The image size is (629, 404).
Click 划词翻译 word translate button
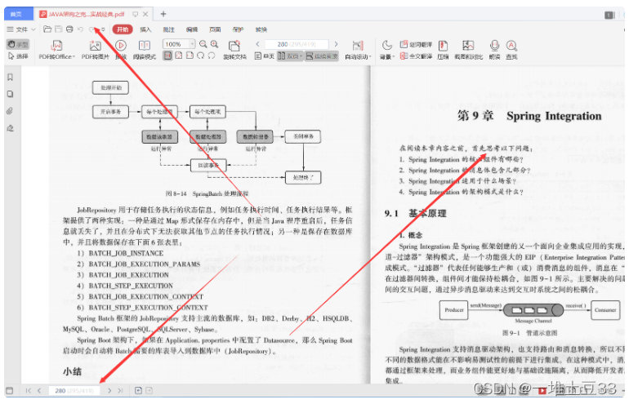pos(416,45)
